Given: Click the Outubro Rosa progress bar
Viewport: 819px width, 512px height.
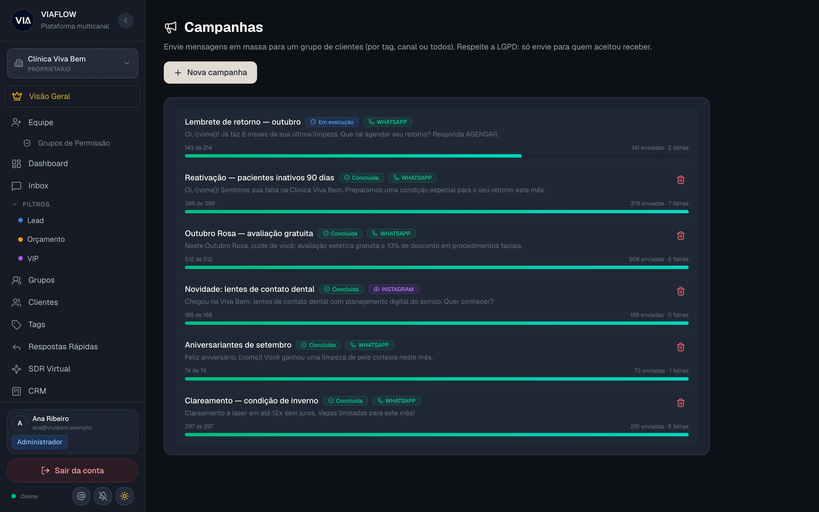Looking at the screenshot, I should tap(437, 267).
